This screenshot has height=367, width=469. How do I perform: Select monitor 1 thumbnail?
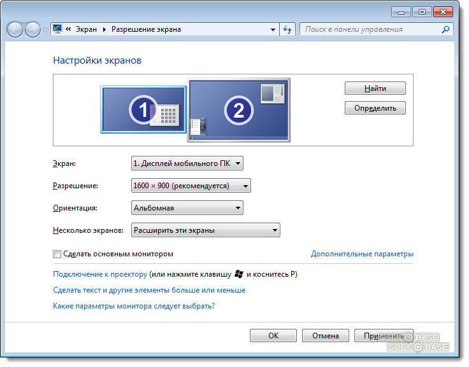click(x=143, y=109)
